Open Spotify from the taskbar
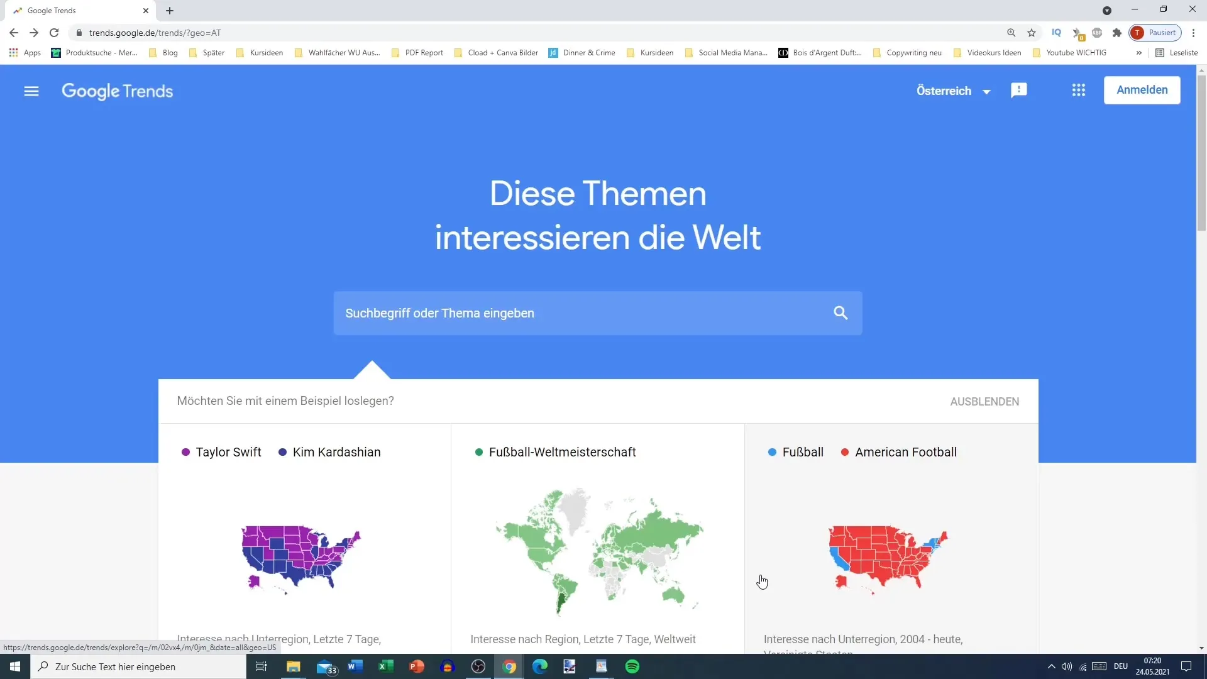Image resolution: width=1207 pixels, height=679 pixels. 632,666
